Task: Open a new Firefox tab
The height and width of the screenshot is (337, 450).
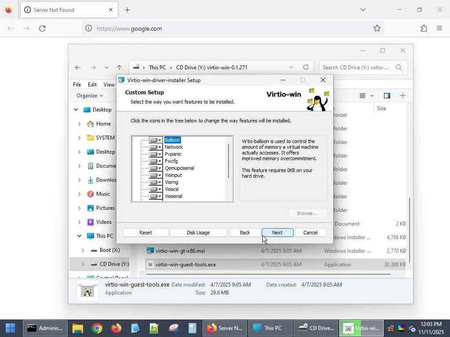Action: (127, 10)
